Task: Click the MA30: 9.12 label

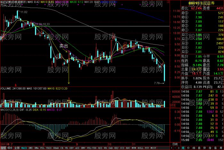Action: 76,2
